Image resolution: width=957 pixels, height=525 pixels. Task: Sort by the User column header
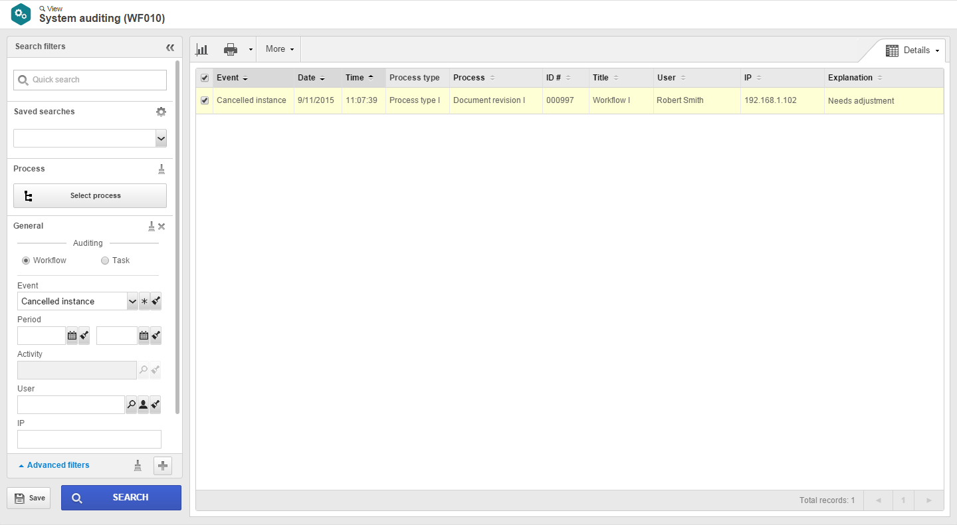[x=697, y=78]
